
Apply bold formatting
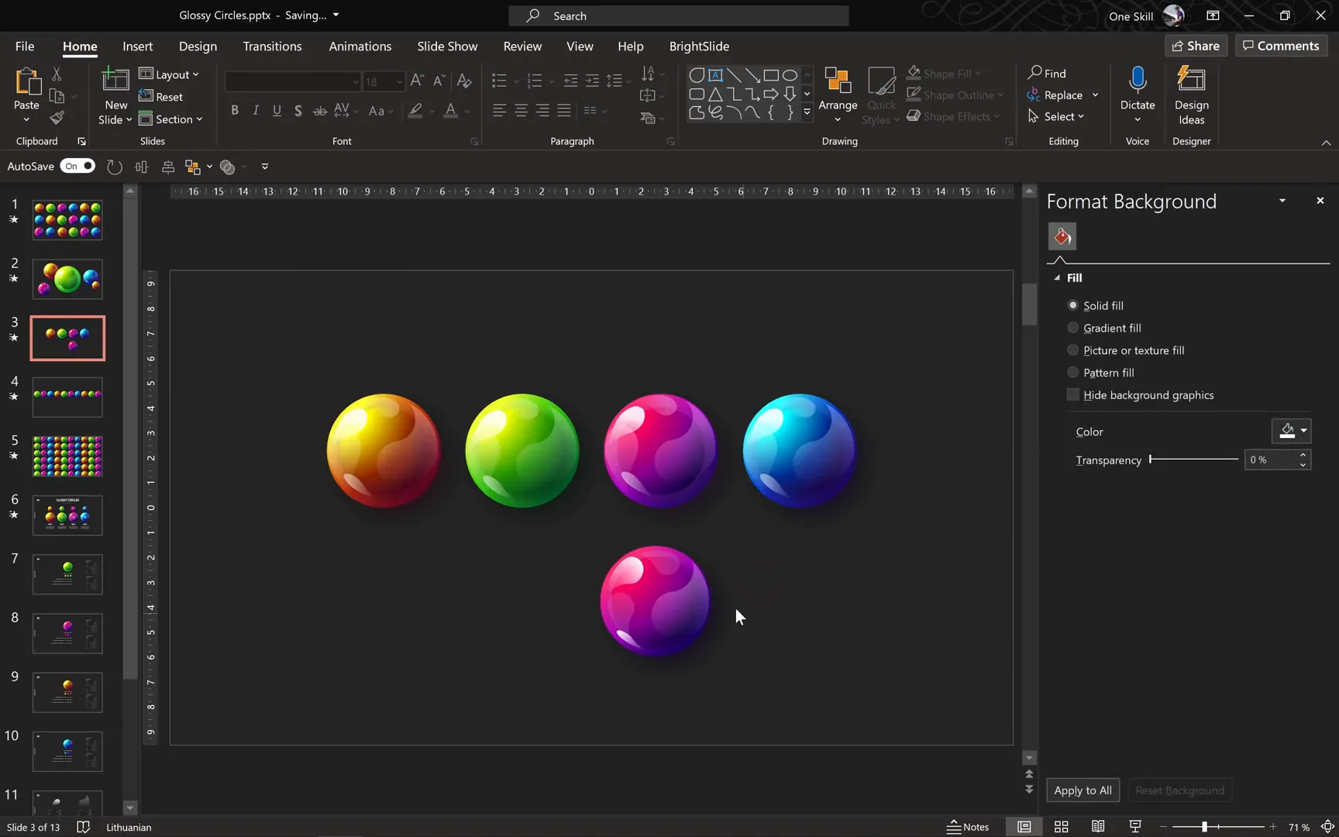(235, 110)
